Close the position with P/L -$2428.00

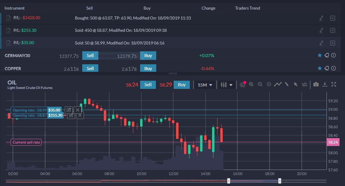pyautogui.click(x=332, y=18)
